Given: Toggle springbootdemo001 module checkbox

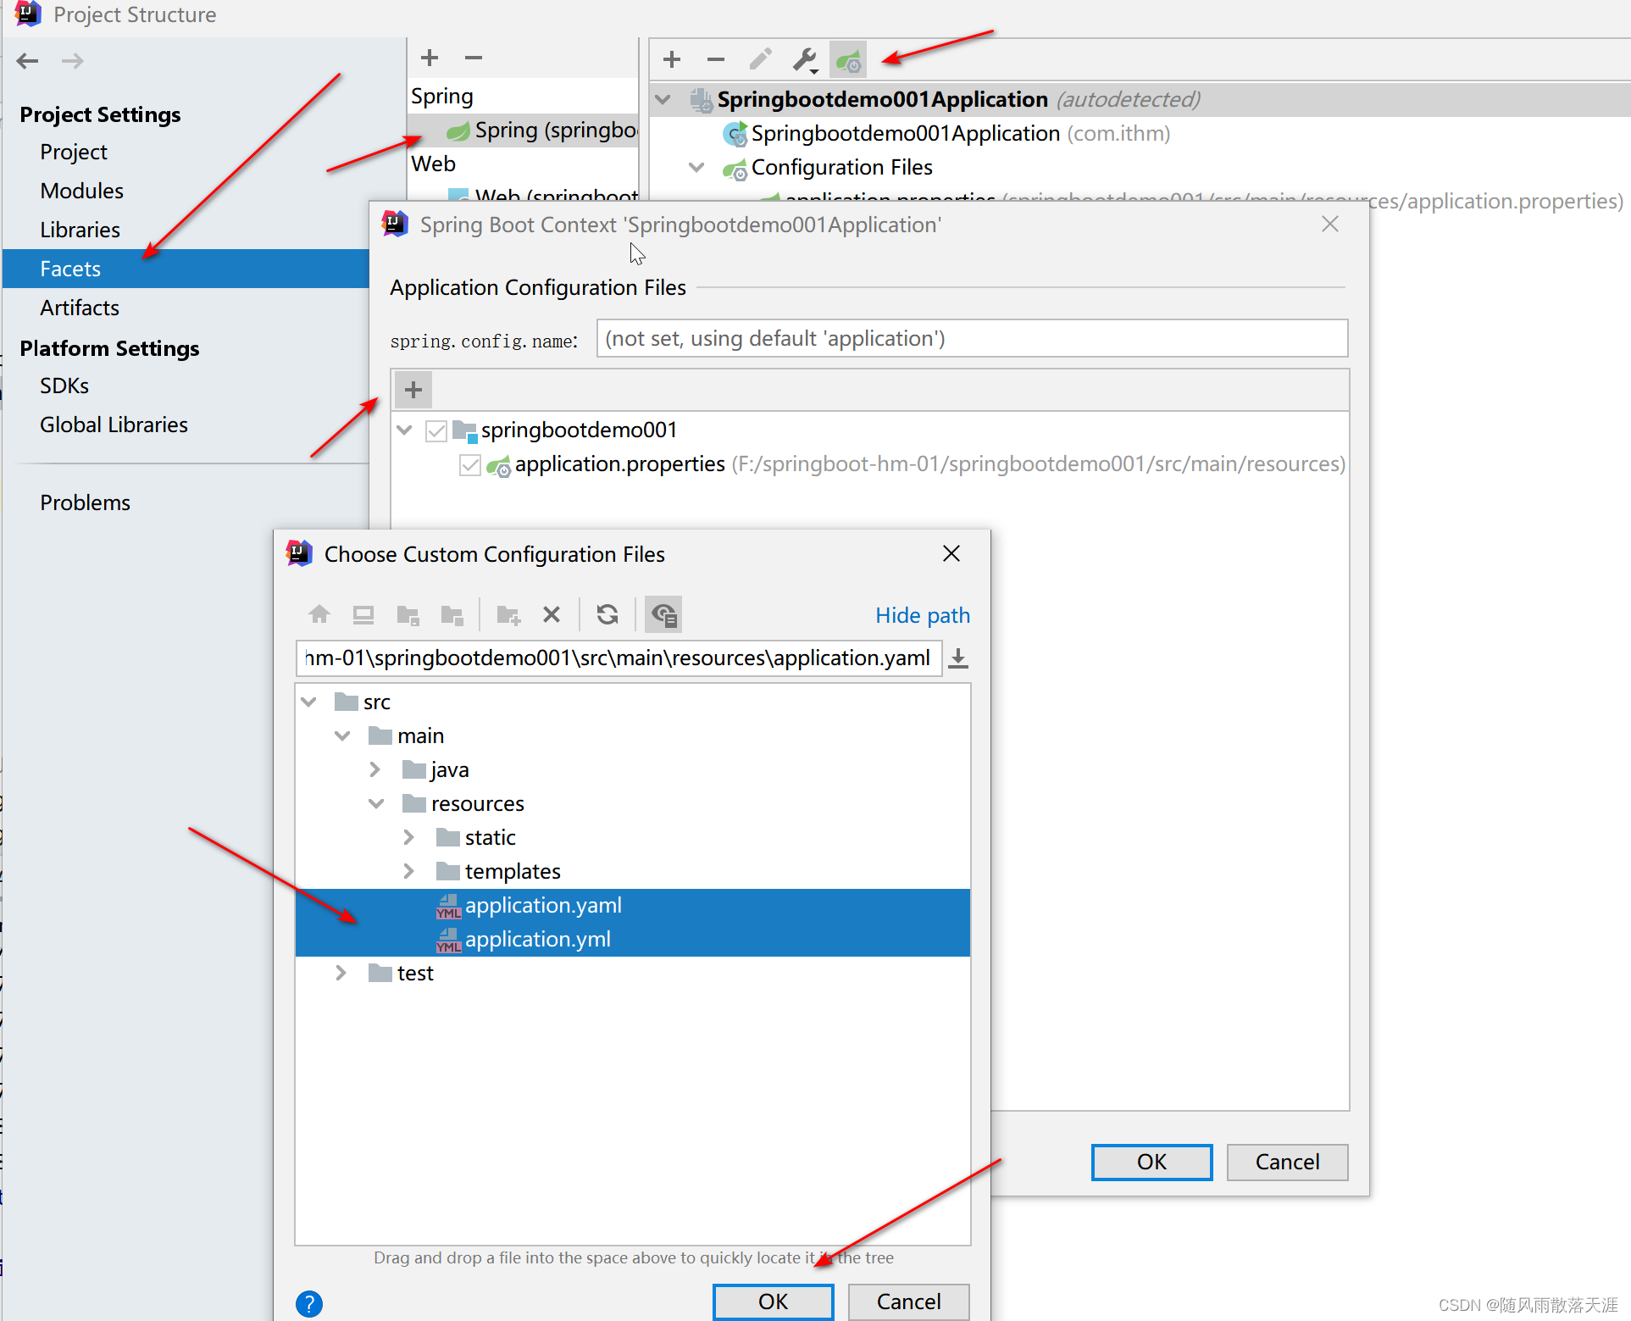Looking at the screenshot, I should pyautogui.click(x=436, y=430).
